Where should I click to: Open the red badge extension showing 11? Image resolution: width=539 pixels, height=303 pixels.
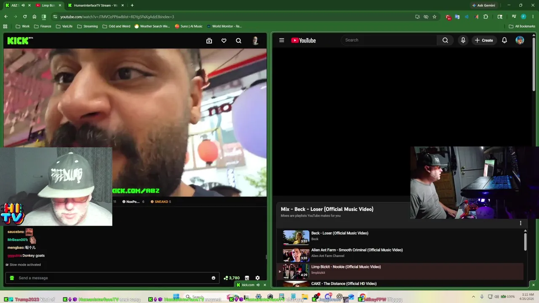448,17
